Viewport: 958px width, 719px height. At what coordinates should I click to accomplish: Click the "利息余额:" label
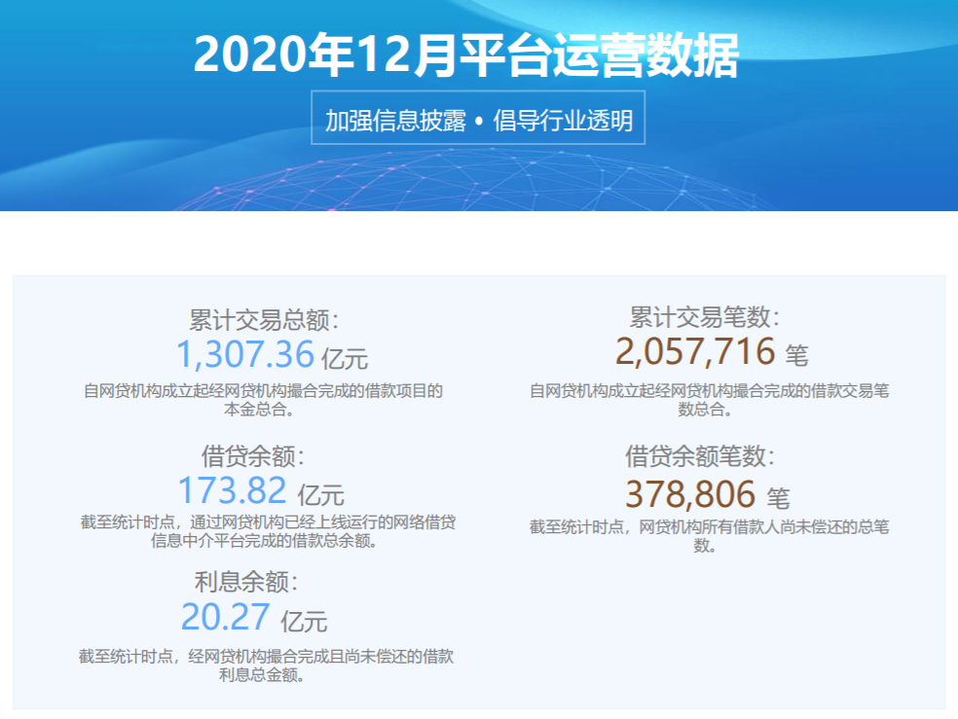point(245,582)
